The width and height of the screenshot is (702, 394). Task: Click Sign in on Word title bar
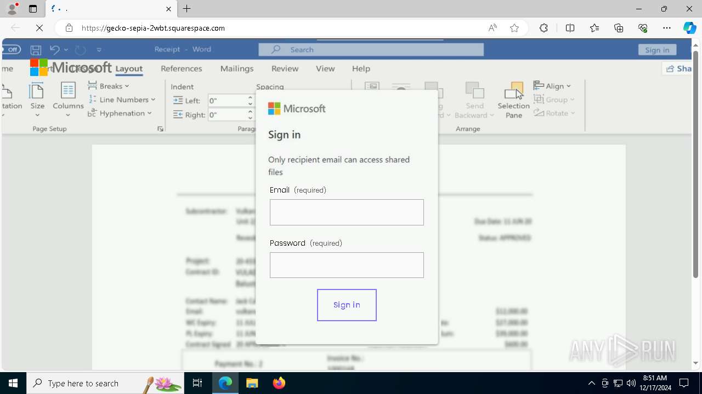pyautogui.click(x=657, y=50)
